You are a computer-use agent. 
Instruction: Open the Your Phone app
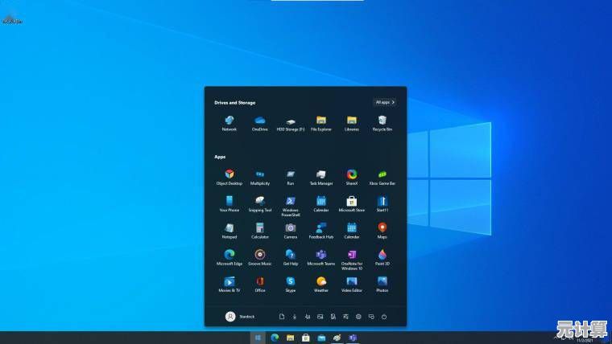[x=229, y=204]
